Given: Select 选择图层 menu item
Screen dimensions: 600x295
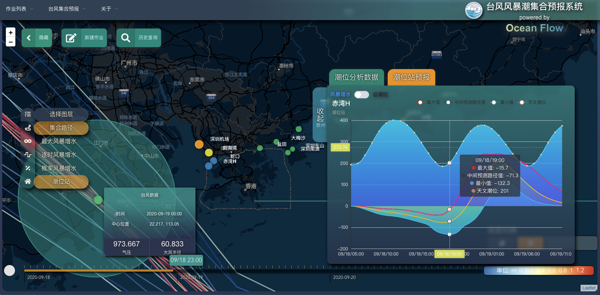Looking at the screenshot, I should pyautogui.click(x=61, y=114).
